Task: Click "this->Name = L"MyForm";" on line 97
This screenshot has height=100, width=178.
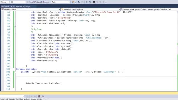Action: click(x=44, y=52)
